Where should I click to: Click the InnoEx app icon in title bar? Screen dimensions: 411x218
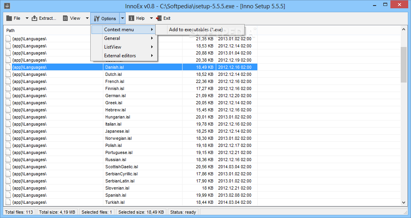(x=7, y=6)
